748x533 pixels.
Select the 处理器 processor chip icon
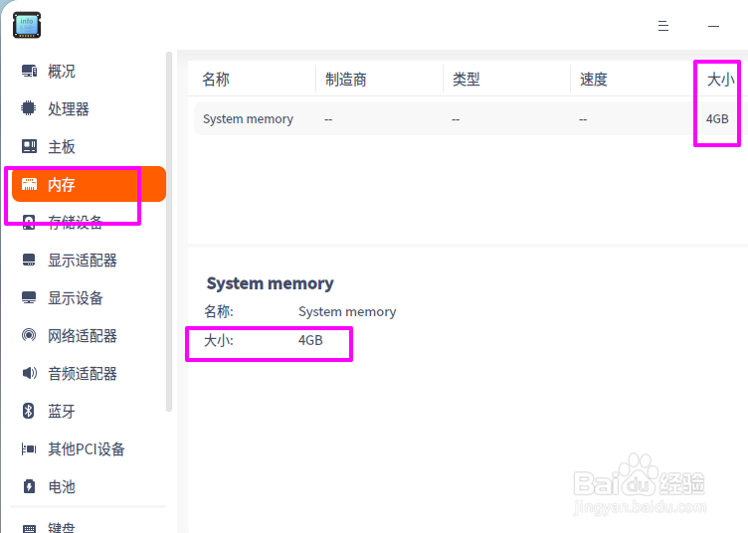[x=29, y=108]
